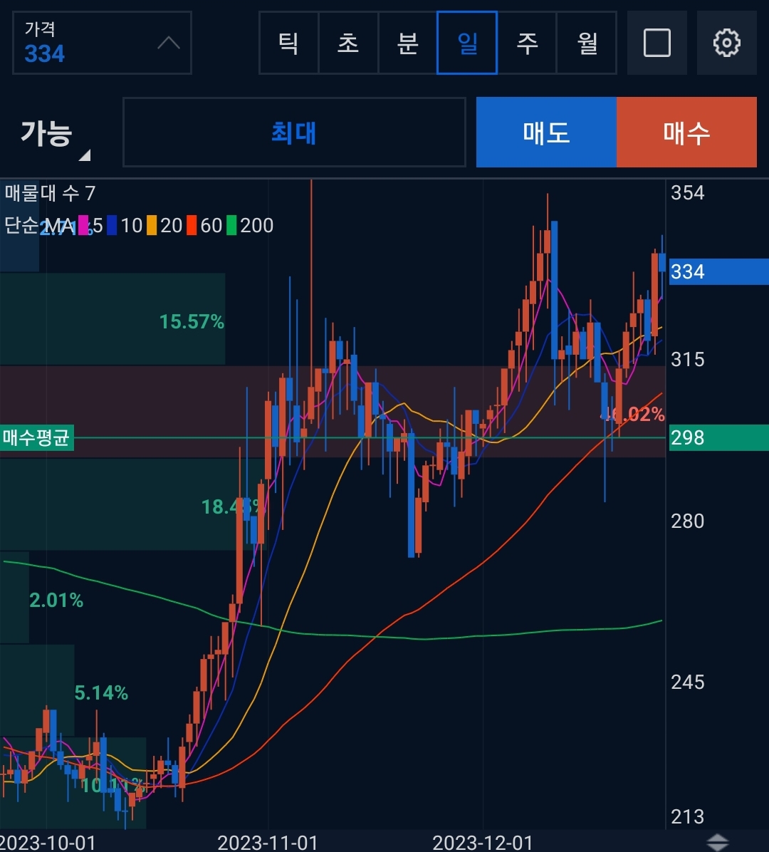Tap the 매수평균 average buy label
This screenshot has width=769, height=852.
tap(36, 437)
